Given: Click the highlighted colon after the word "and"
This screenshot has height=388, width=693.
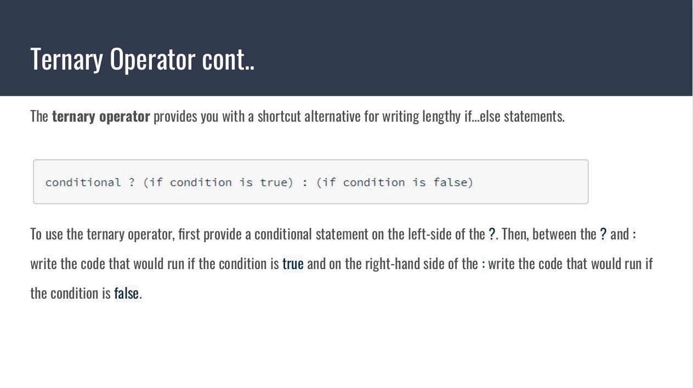Looking at the screenshot, I should [634, 235].
